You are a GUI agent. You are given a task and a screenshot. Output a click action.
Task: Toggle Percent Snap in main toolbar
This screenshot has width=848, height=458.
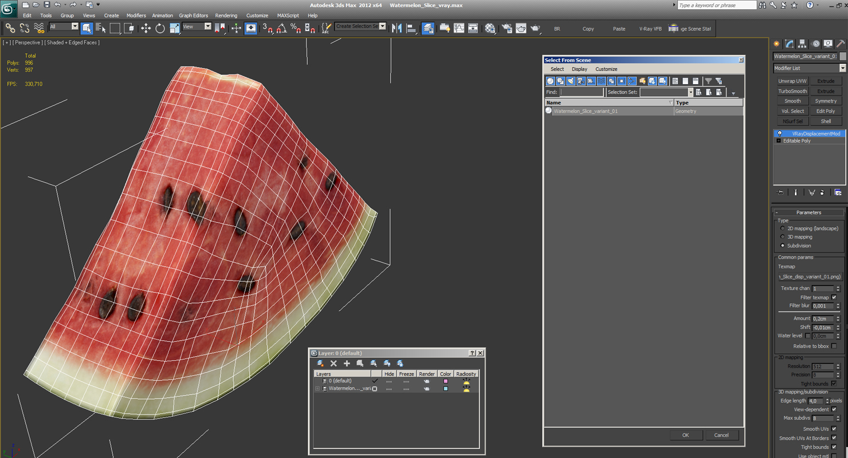(296, 28)
